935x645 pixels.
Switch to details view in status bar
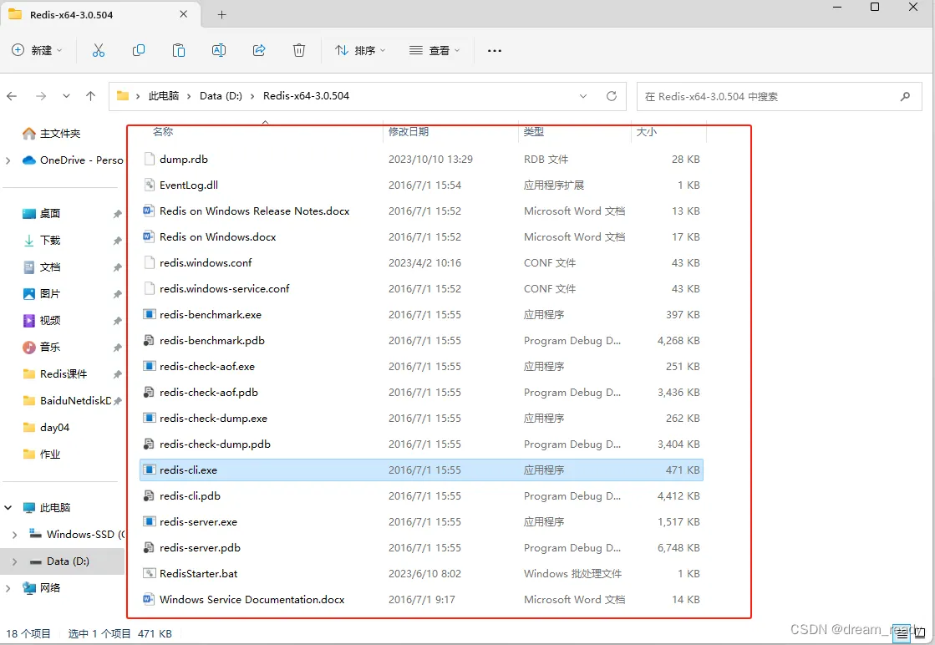tap(902, 633)
